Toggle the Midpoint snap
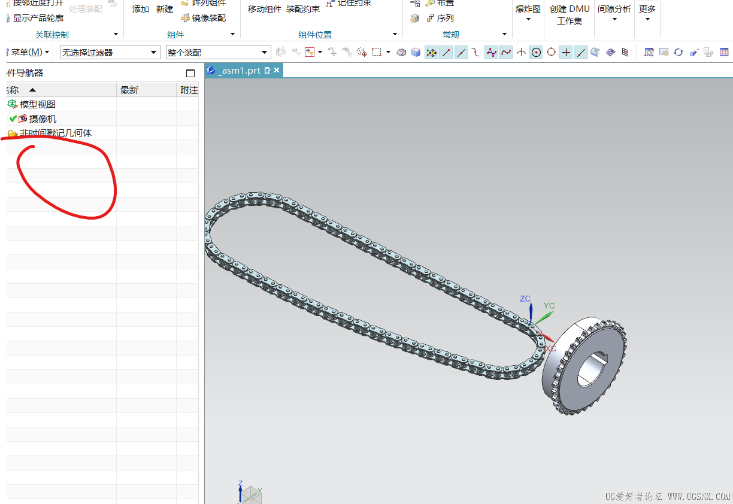This screenshot has height=504, width=733. [461, 52]
